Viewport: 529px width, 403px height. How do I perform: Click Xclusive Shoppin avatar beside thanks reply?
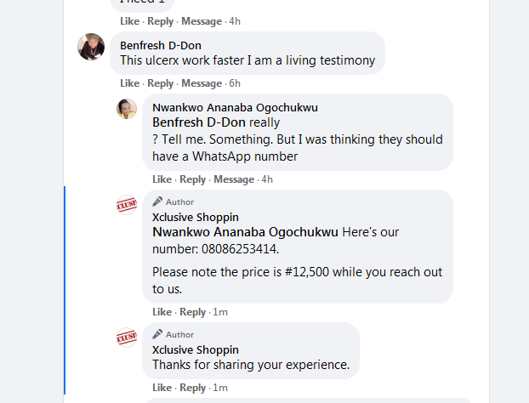(x=127, y=338)
